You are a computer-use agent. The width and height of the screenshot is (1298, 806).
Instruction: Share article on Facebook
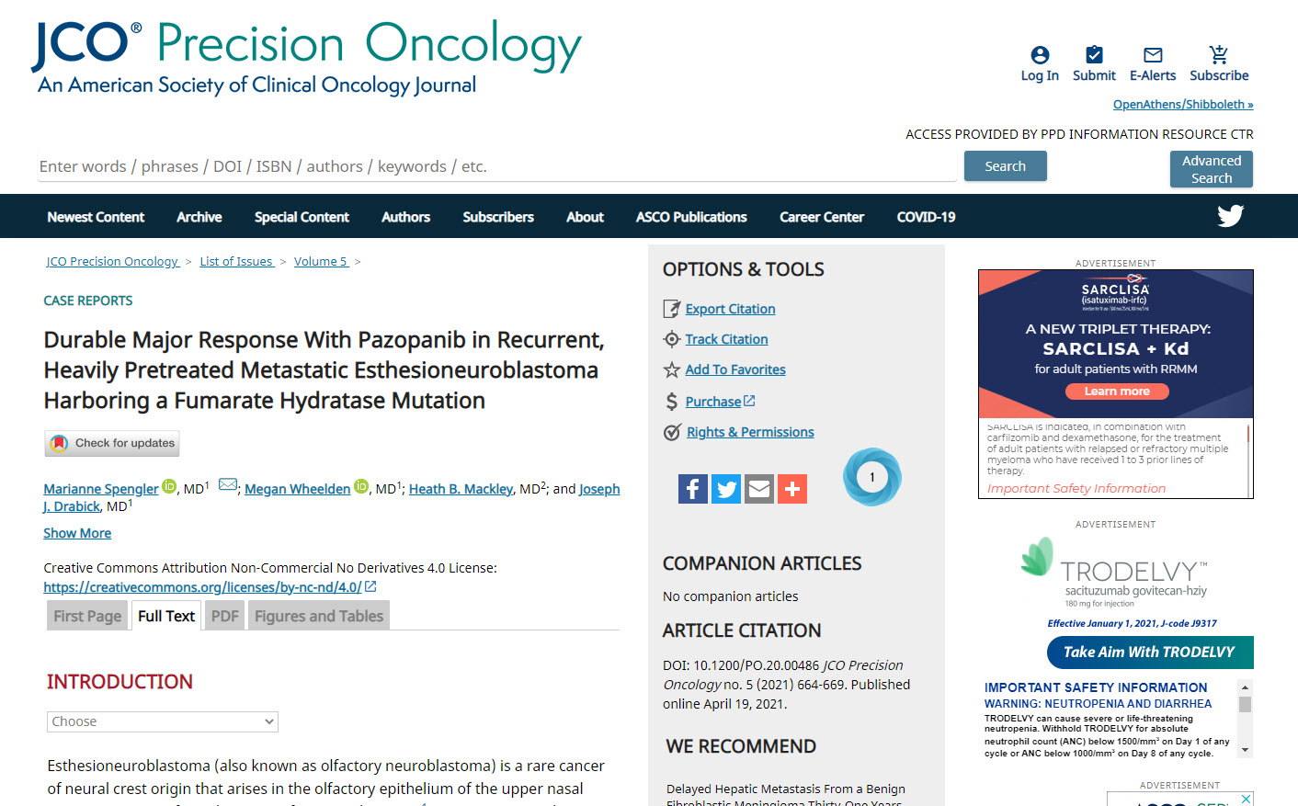click(693, 489)
